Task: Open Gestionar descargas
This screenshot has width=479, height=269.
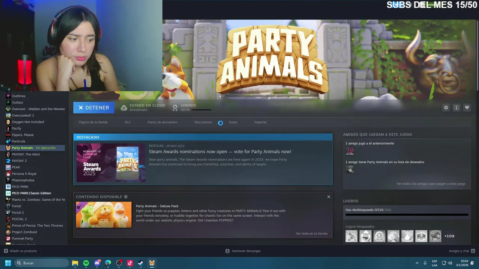Action: [243, 251]
